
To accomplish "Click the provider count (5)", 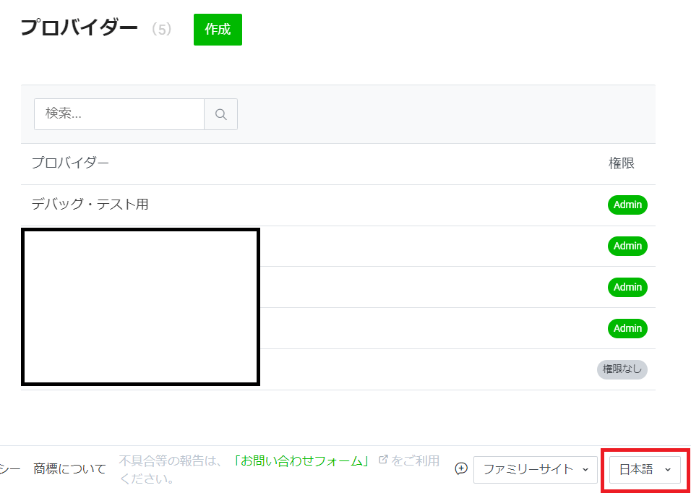I will tap(161, 30).
